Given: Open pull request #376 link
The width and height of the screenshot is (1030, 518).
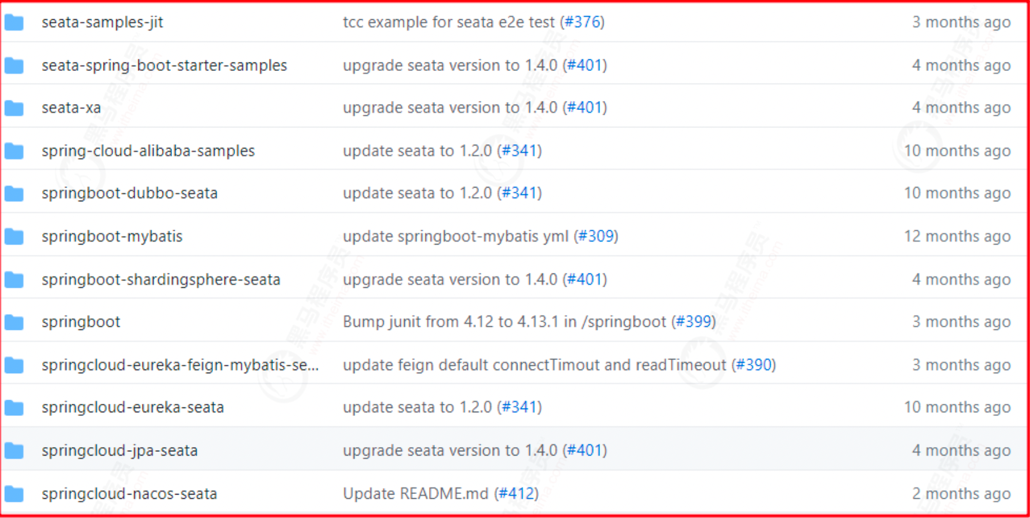Looking at the screenshot, I should (x=582, y=22).
